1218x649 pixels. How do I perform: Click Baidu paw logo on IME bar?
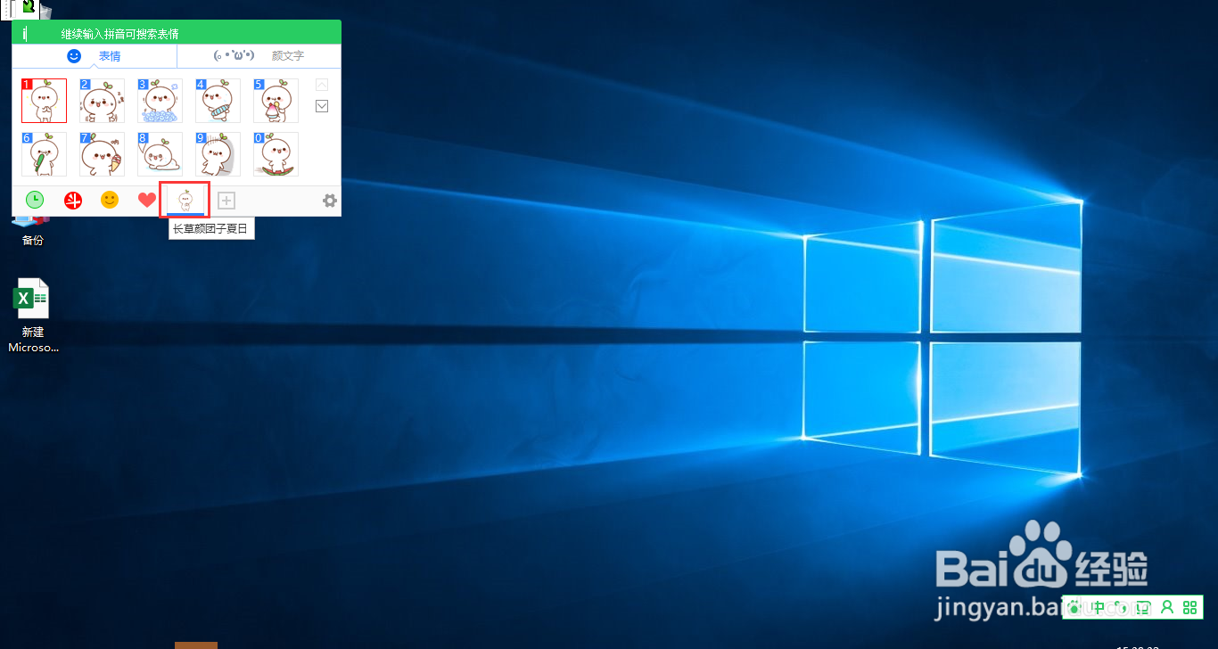coord(1076,608)
